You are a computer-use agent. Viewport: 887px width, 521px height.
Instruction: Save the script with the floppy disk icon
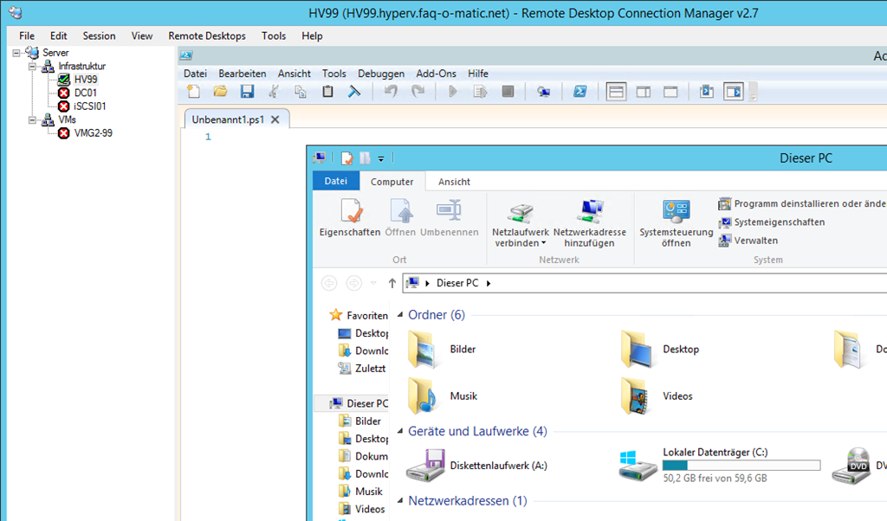click(x=247, y=92)
